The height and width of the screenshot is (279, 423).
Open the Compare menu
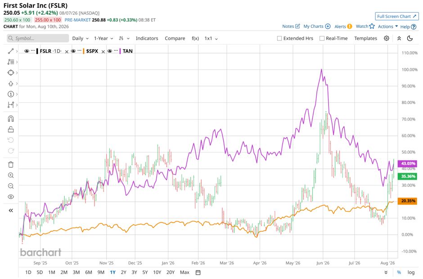(175, 38)
